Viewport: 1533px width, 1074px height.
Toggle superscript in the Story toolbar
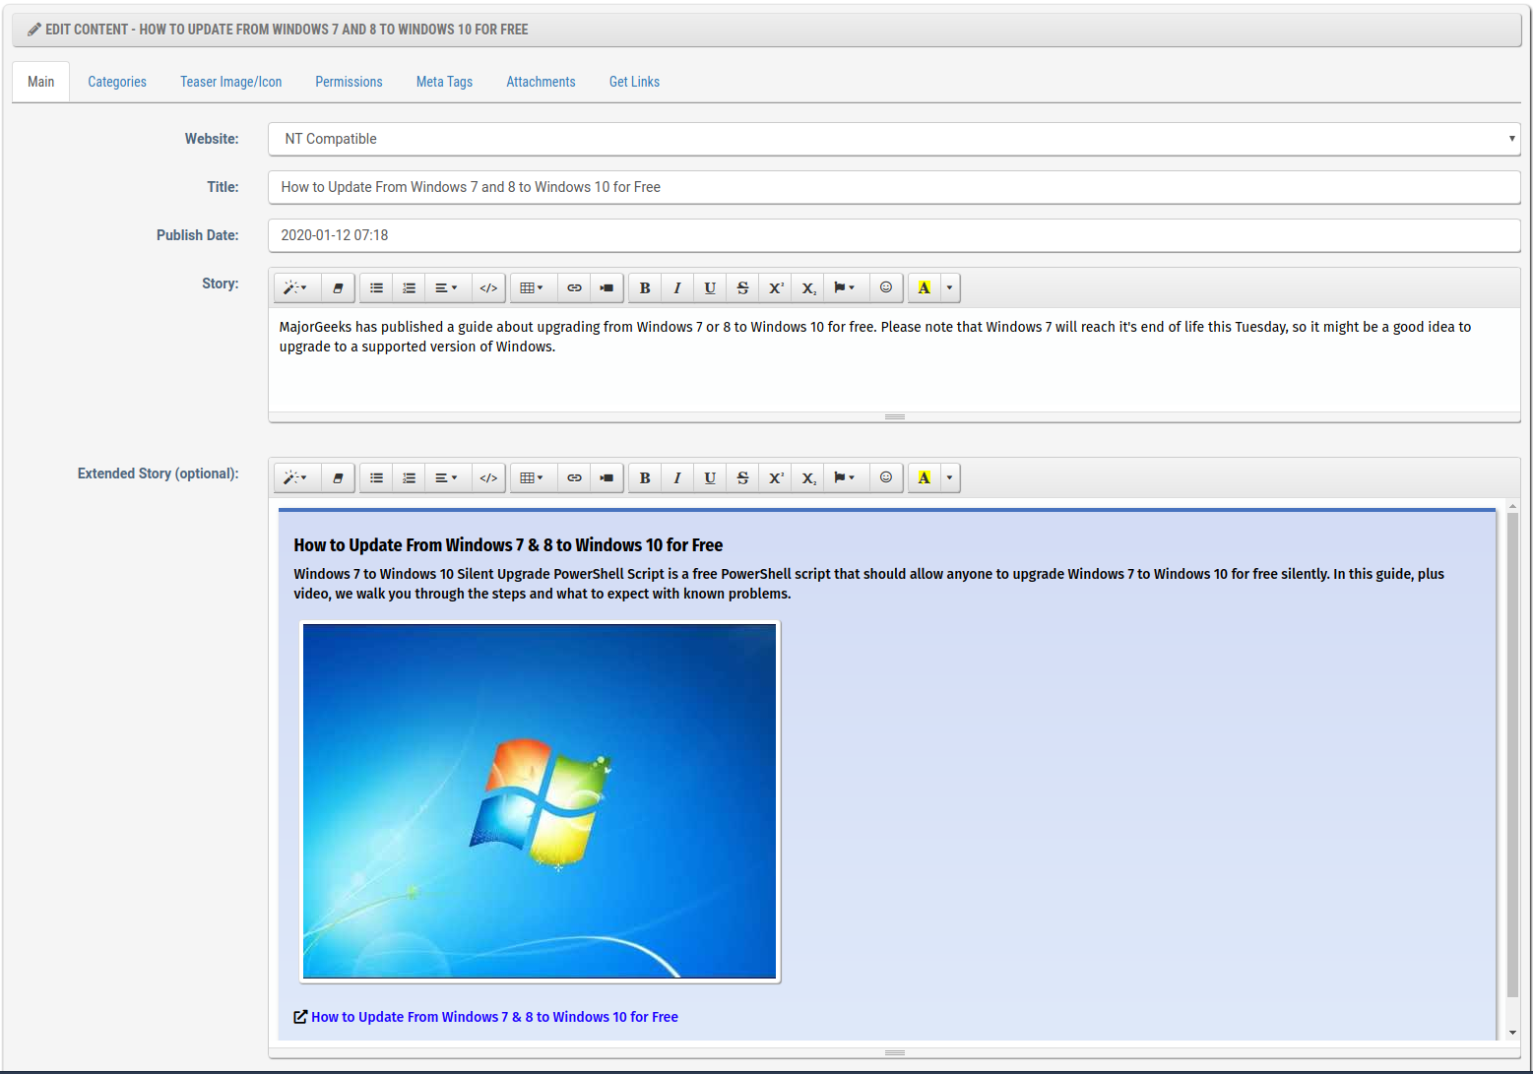[776, 288]
